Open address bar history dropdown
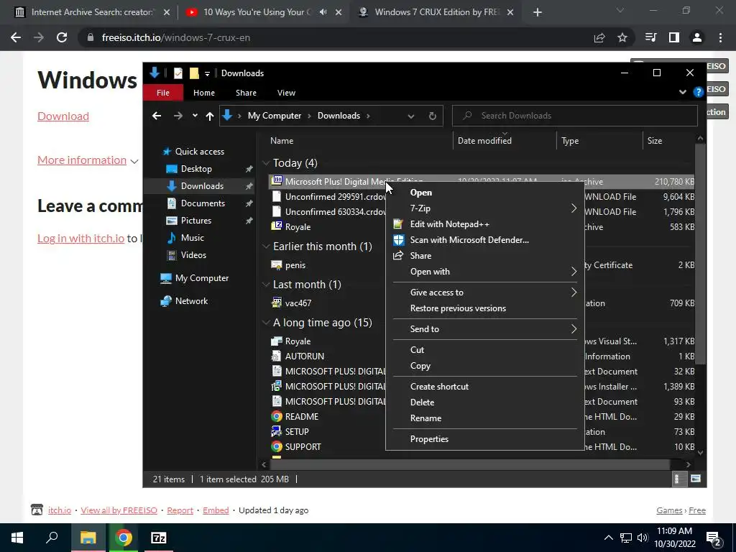 (x=410, y=116)
